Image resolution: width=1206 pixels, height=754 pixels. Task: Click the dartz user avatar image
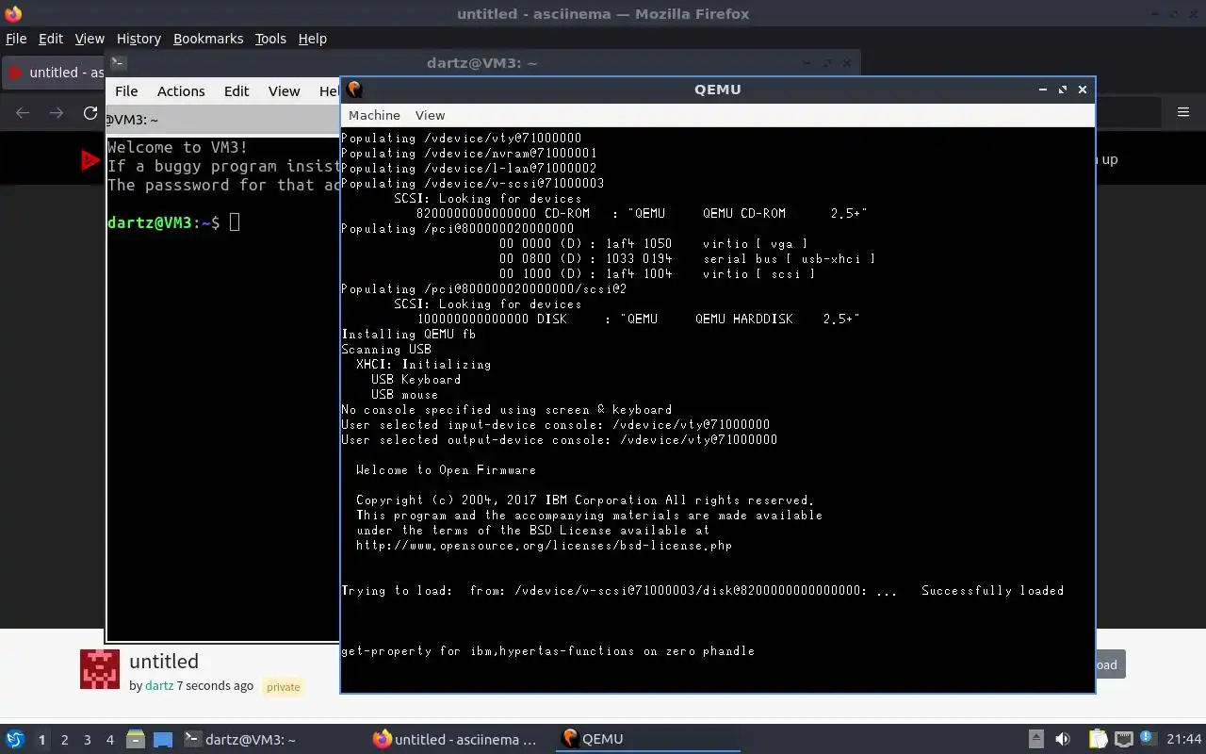pos(100,668)
